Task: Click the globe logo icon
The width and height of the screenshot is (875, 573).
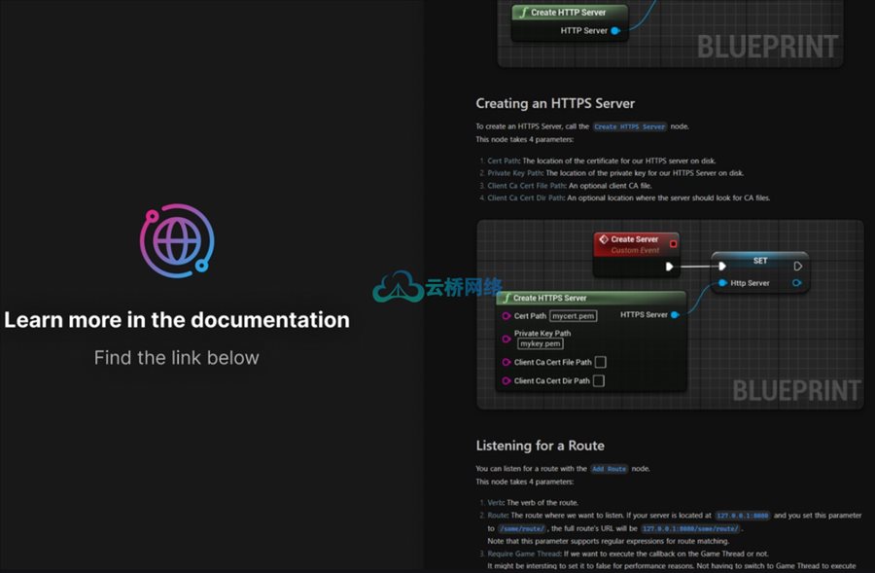Action: [x=176, y=237]
